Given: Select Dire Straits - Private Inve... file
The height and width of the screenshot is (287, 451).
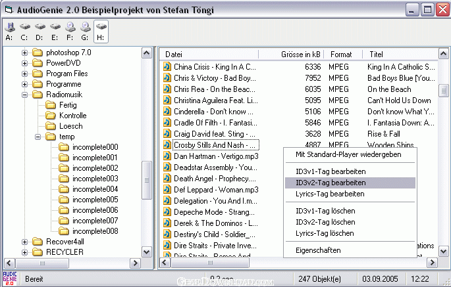Looking at the screenshot, I should [x=215, y=246].
